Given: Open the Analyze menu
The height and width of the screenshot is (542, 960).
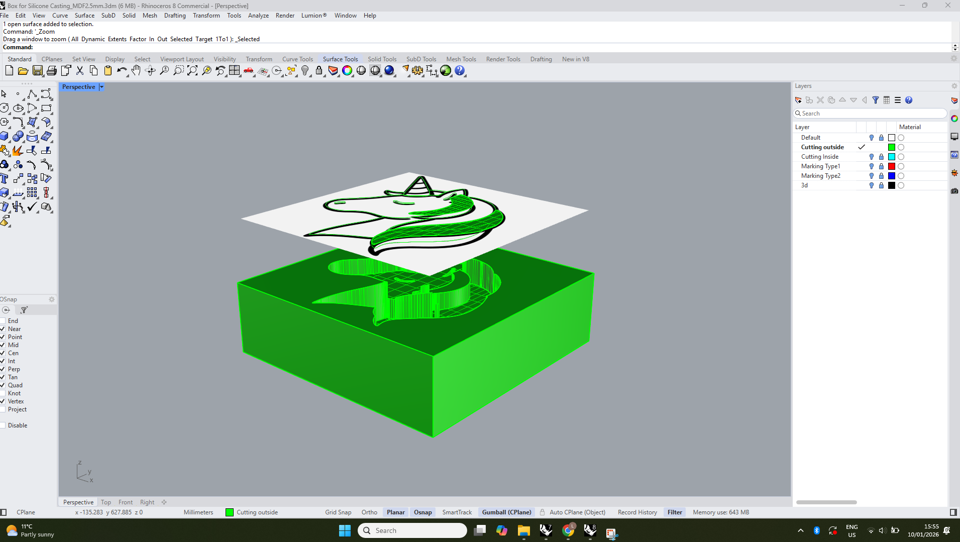Looking at the screenshot, I should tap(258, 16).
